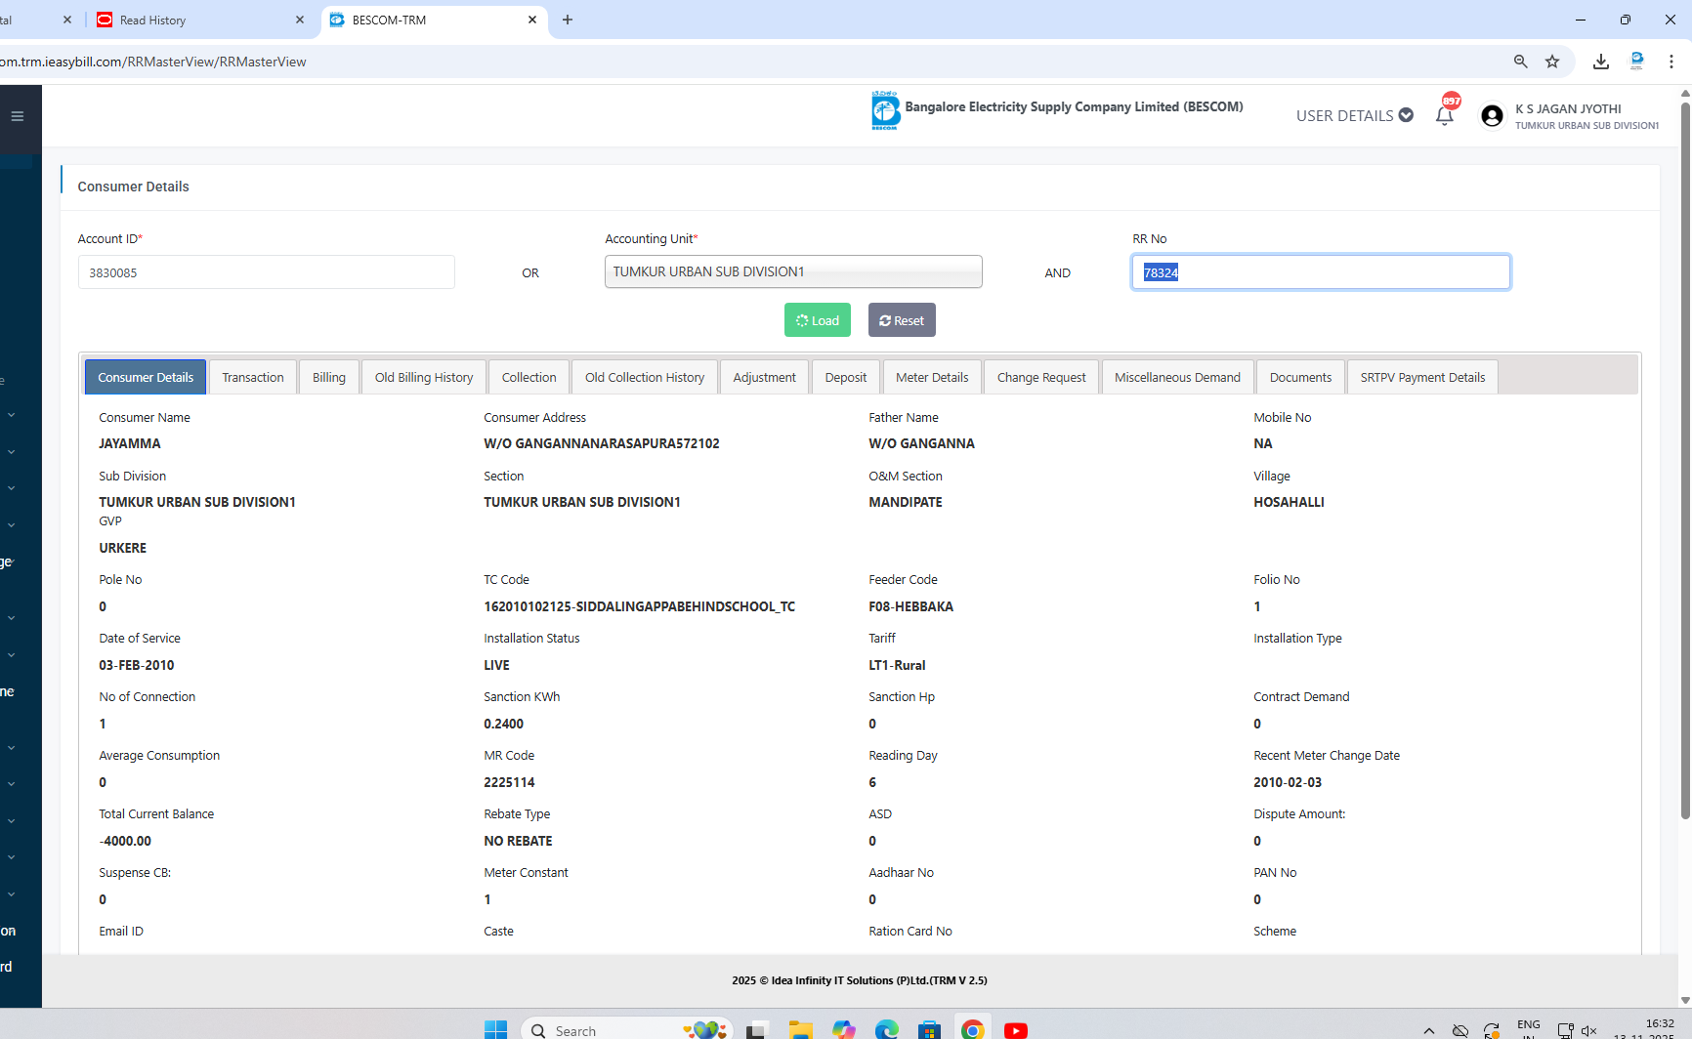This screenshot has width=1692, height=1039.
Task: Click the Chrome taskbar icon
Action: click(x=972, y=1030)
